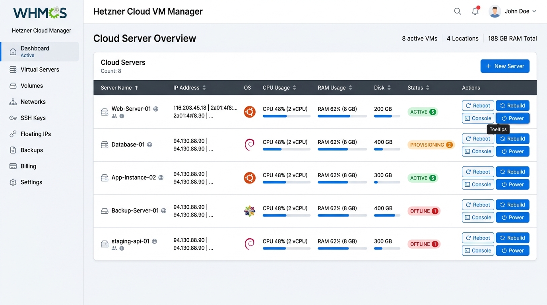Click the WHMCS logo
Screen dimensions: 547x305
[40, 13]
